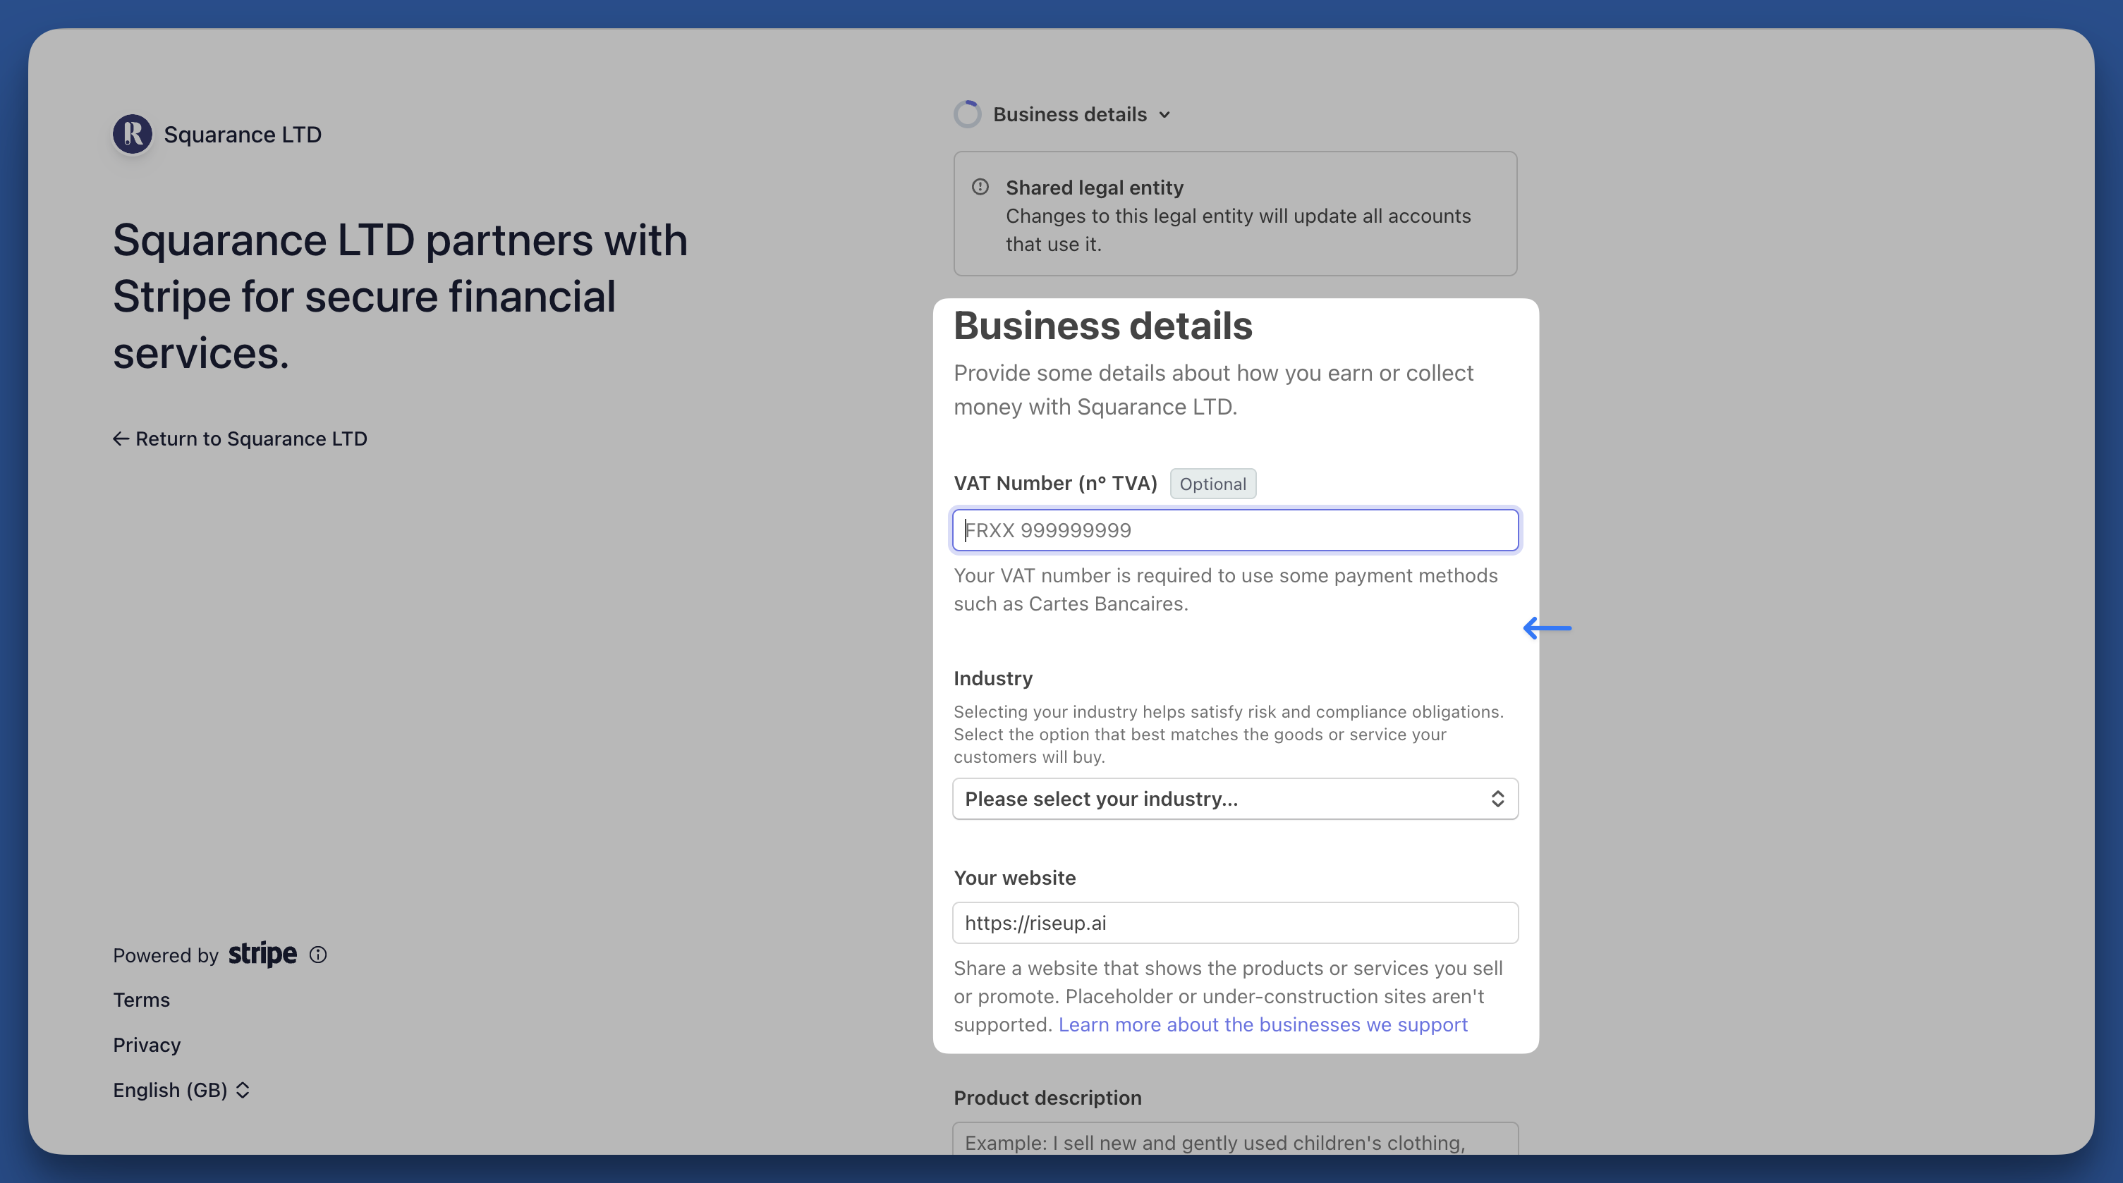This screenshot has width=2123, height=1183.
Task: Click the Industry field label
Action: pos(992,678)
